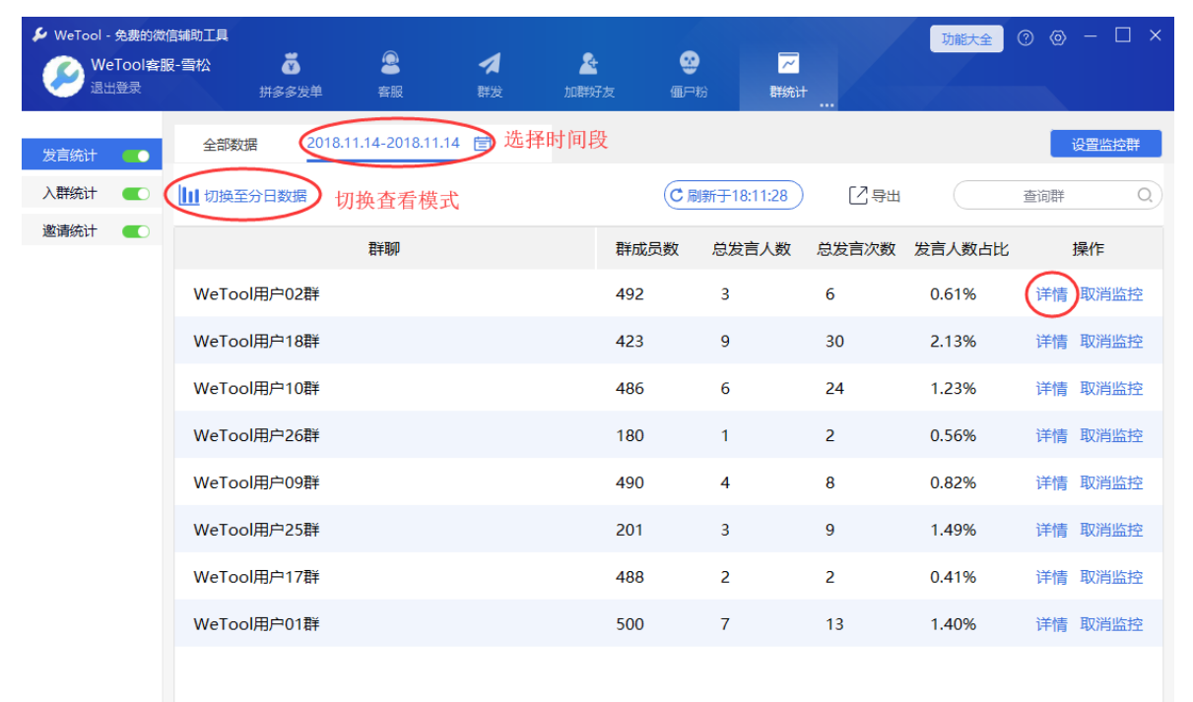Open the 客服 headset icon
The height and width of the screenshot is (702, 1193).
point(390,64)
